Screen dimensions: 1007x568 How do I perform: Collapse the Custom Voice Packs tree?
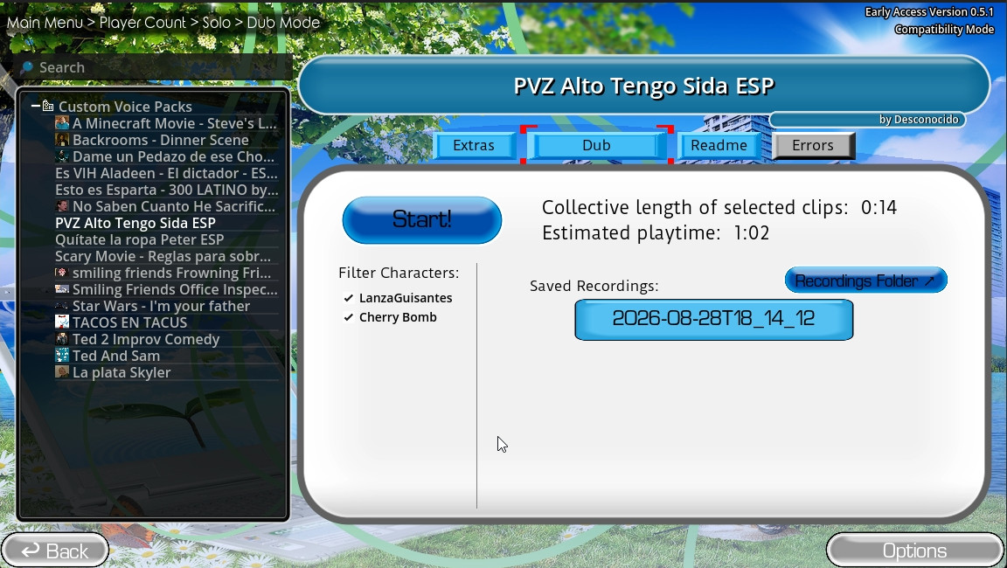click(35, 106)
